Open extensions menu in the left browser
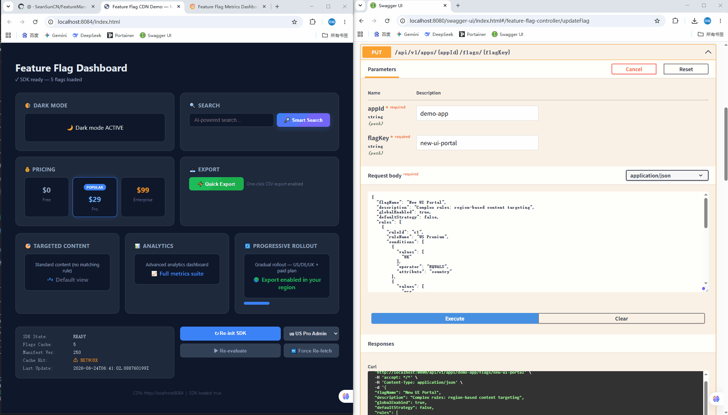This screenshot has width=728, height=415. click(312, 22)
